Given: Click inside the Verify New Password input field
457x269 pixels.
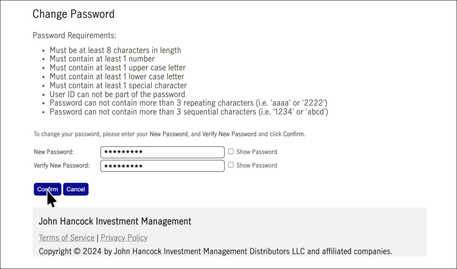Looking at the screenshot, I should (162, 166).
